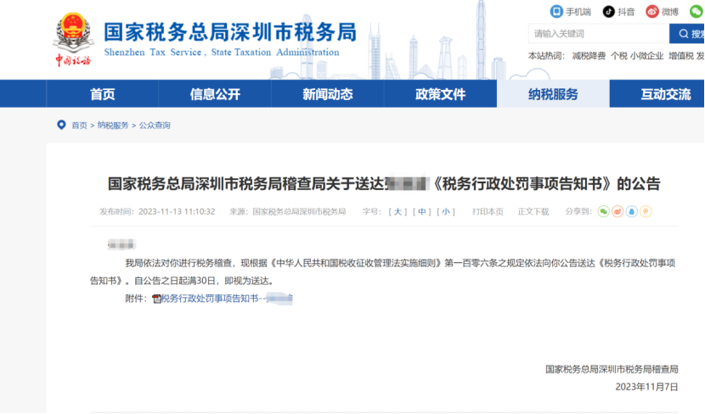
Task: Switch to the 政策文件 navigation tab
Action: coord(440,94)
